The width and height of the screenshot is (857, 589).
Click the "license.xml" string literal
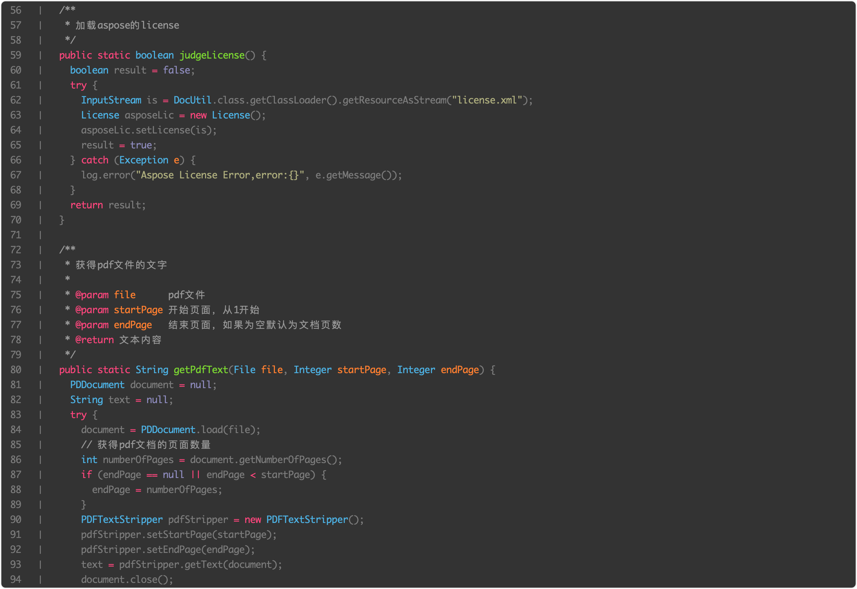(x=487, y=100)
